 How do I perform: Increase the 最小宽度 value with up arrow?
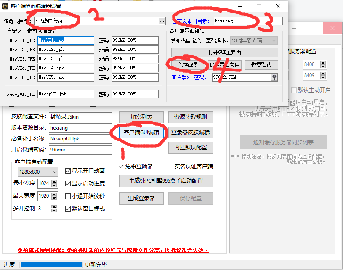pyautogui.click(x=54, y=181)
